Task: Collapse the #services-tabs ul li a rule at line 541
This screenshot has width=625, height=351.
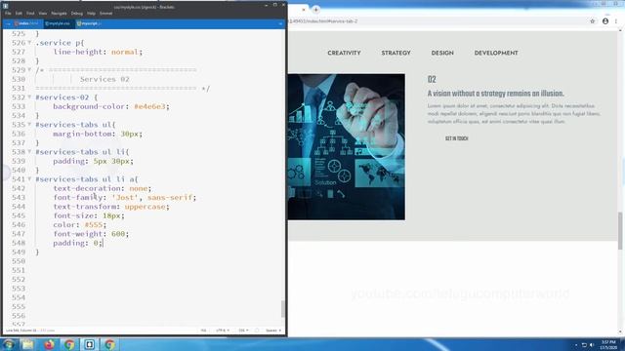Action: coord(29,178)
